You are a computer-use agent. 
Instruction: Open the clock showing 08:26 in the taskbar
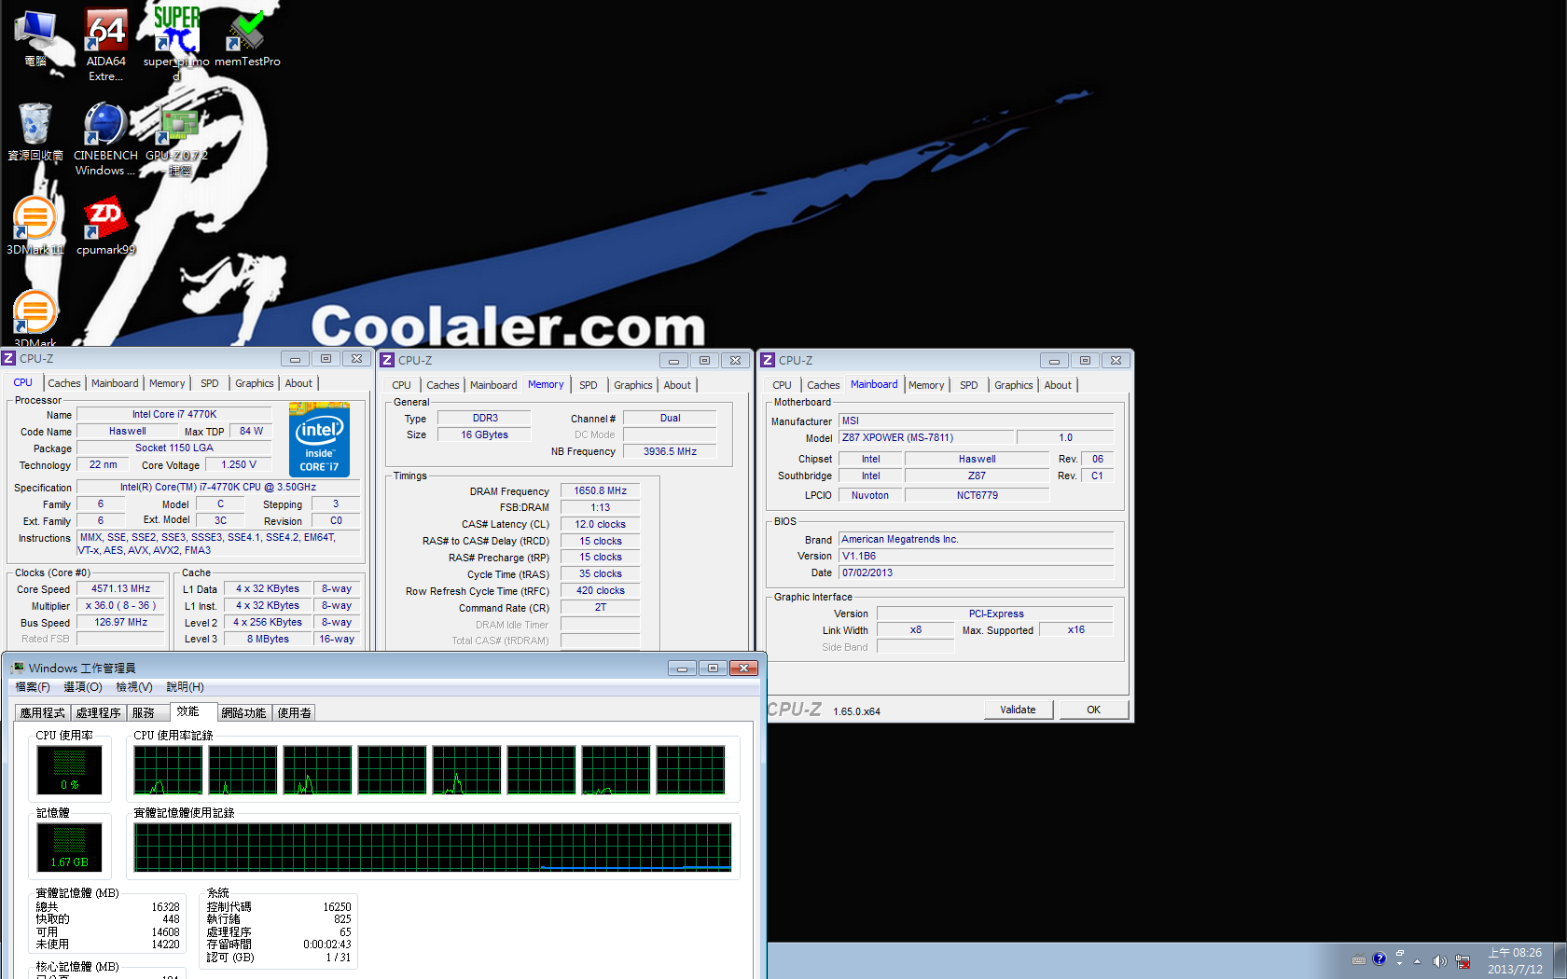[x=1515, y=961]
